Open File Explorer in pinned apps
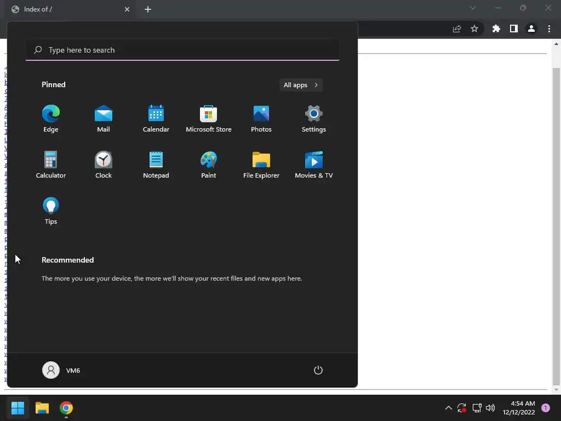 pos(261,164)
